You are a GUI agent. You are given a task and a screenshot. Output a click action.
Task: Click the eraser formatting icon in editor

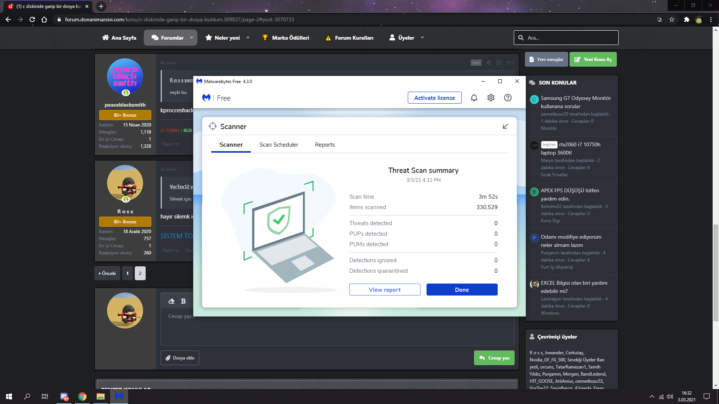coord(172,301)
